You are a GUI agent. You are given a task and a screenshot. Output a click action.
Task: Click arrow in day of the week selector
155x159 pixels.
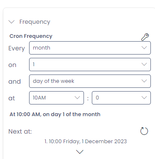click(144, 81)
